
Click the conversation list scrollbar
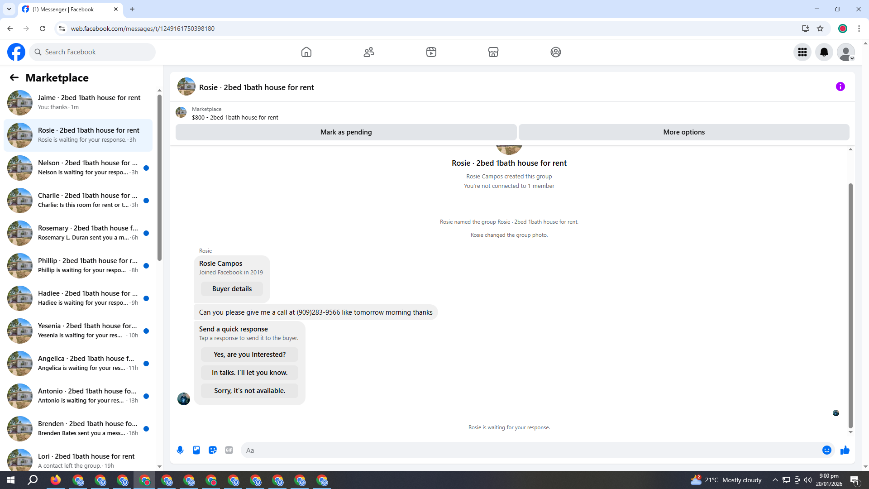click(159, 177)
